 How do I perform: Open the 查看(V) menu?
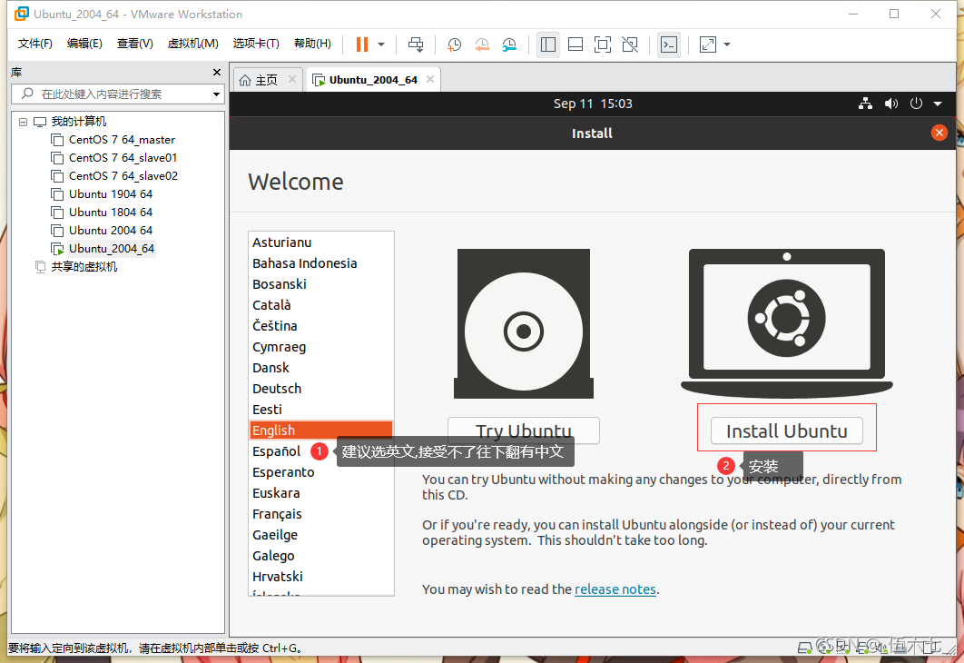click(134, 43)
